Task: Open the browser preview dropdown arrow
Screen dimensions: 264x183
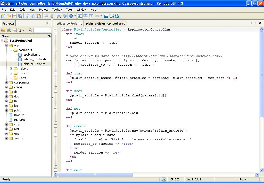Action: pyautogui.click(x=75, y=16)
